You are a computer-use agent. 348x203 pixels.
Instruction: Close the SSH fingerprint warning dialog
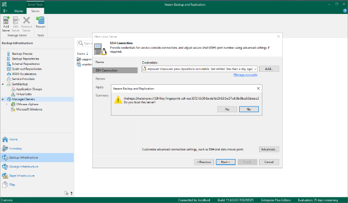tap(258, 88)
